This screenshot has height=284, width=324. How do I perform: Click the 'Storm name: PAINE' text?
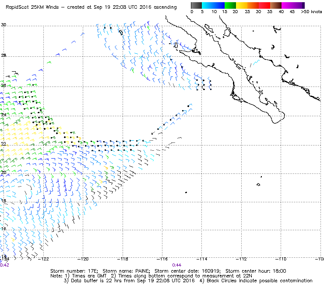point(126,271)
